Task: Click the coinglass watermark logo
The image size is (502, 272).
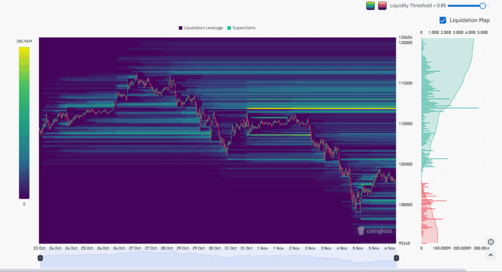Action: coord(375,230)
